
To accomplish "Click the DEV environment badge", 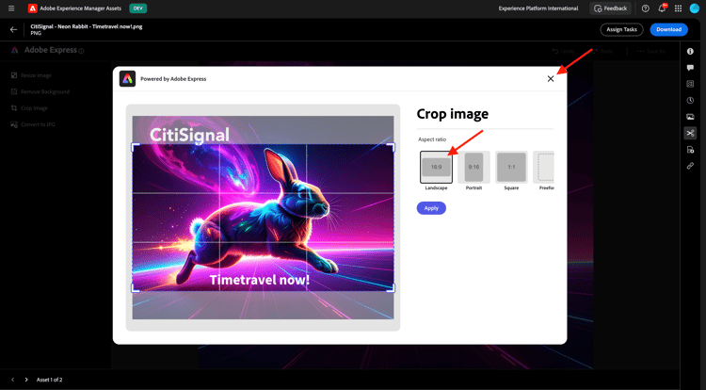I will pyautogui.click(x=137, y=8).
